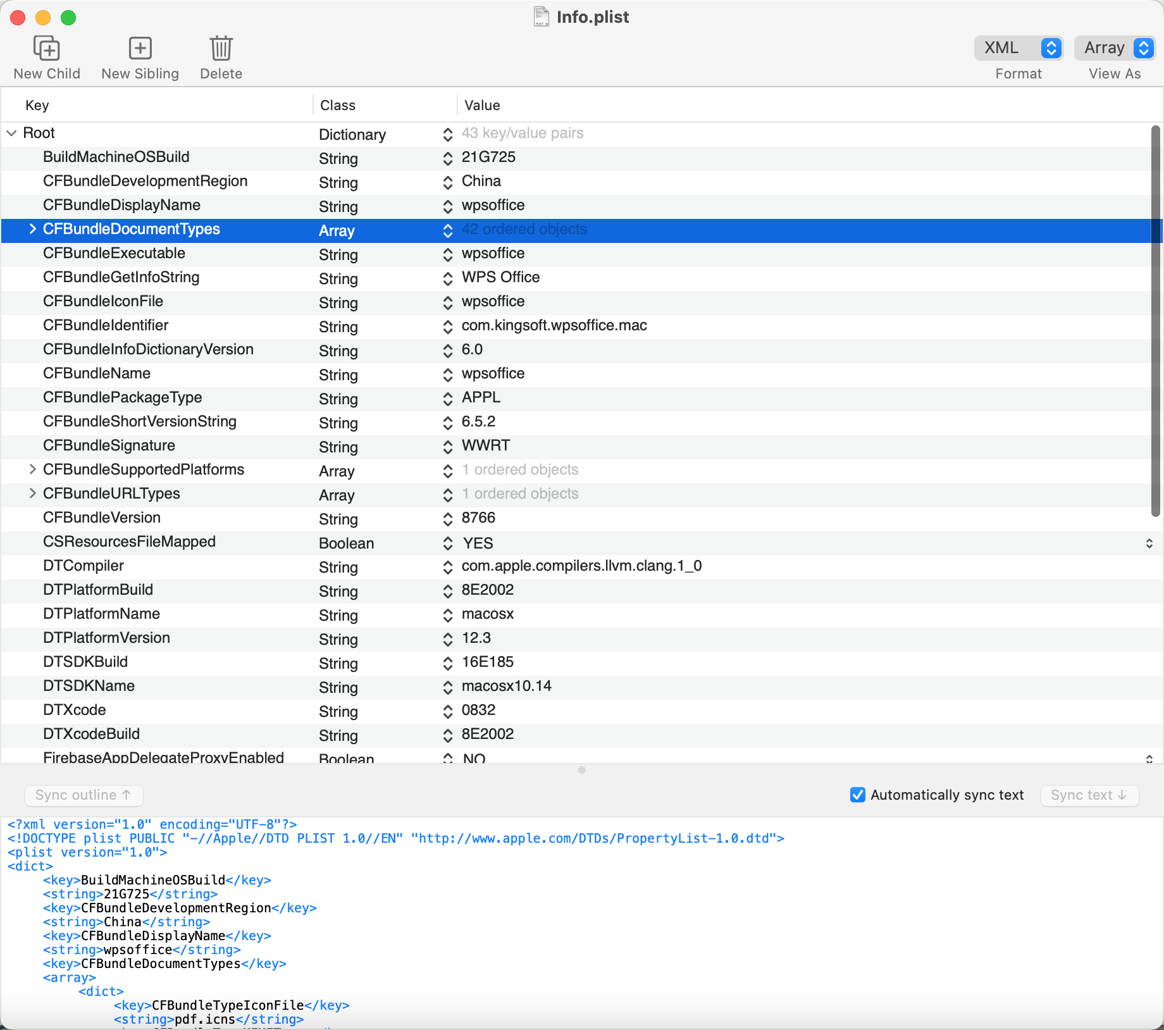Add a New Sibling entry
Screen dimensions: 1164x1030
pyautogui.click(x=140, y=56)
